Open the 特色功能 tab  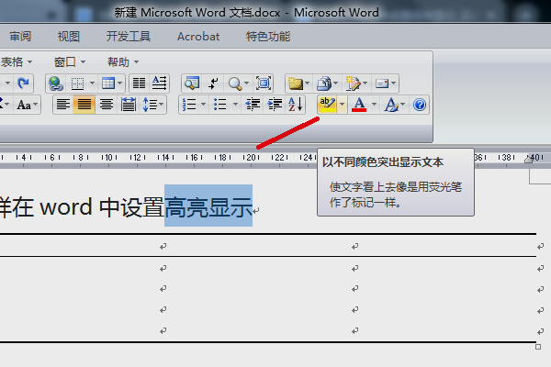tap(268, 37)
